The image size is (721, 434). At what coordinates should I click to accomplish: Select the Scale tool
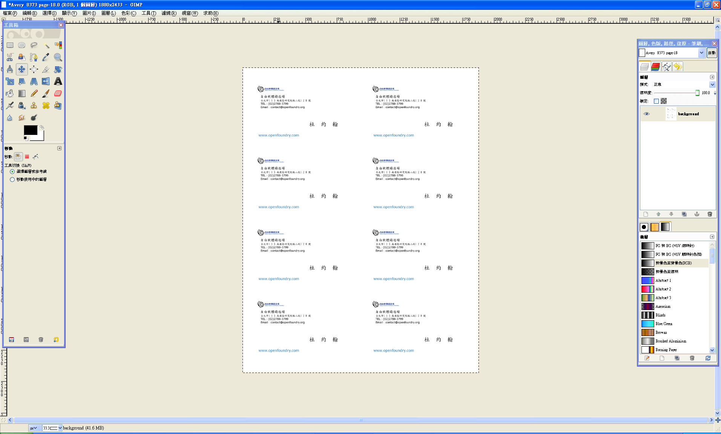pos(10,81)
